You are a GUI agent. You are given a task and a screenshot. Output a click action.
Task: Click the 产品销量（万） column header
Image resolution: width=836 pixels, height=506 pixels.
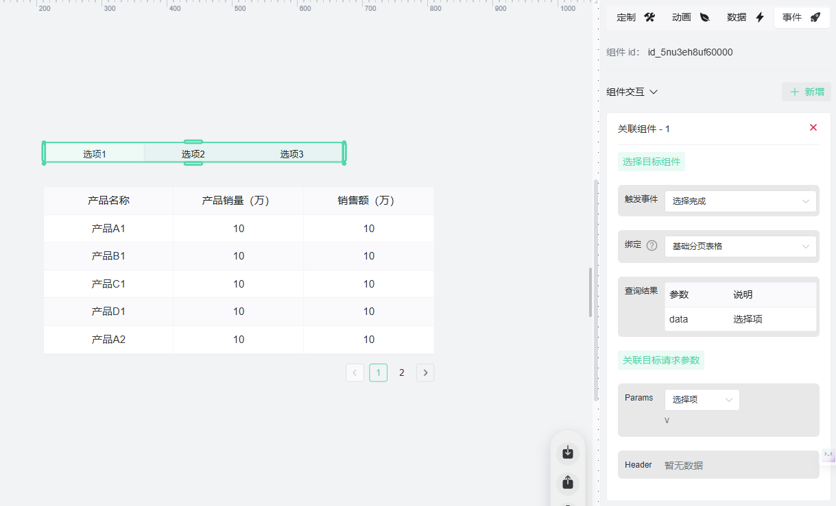(x=239, y=201)
